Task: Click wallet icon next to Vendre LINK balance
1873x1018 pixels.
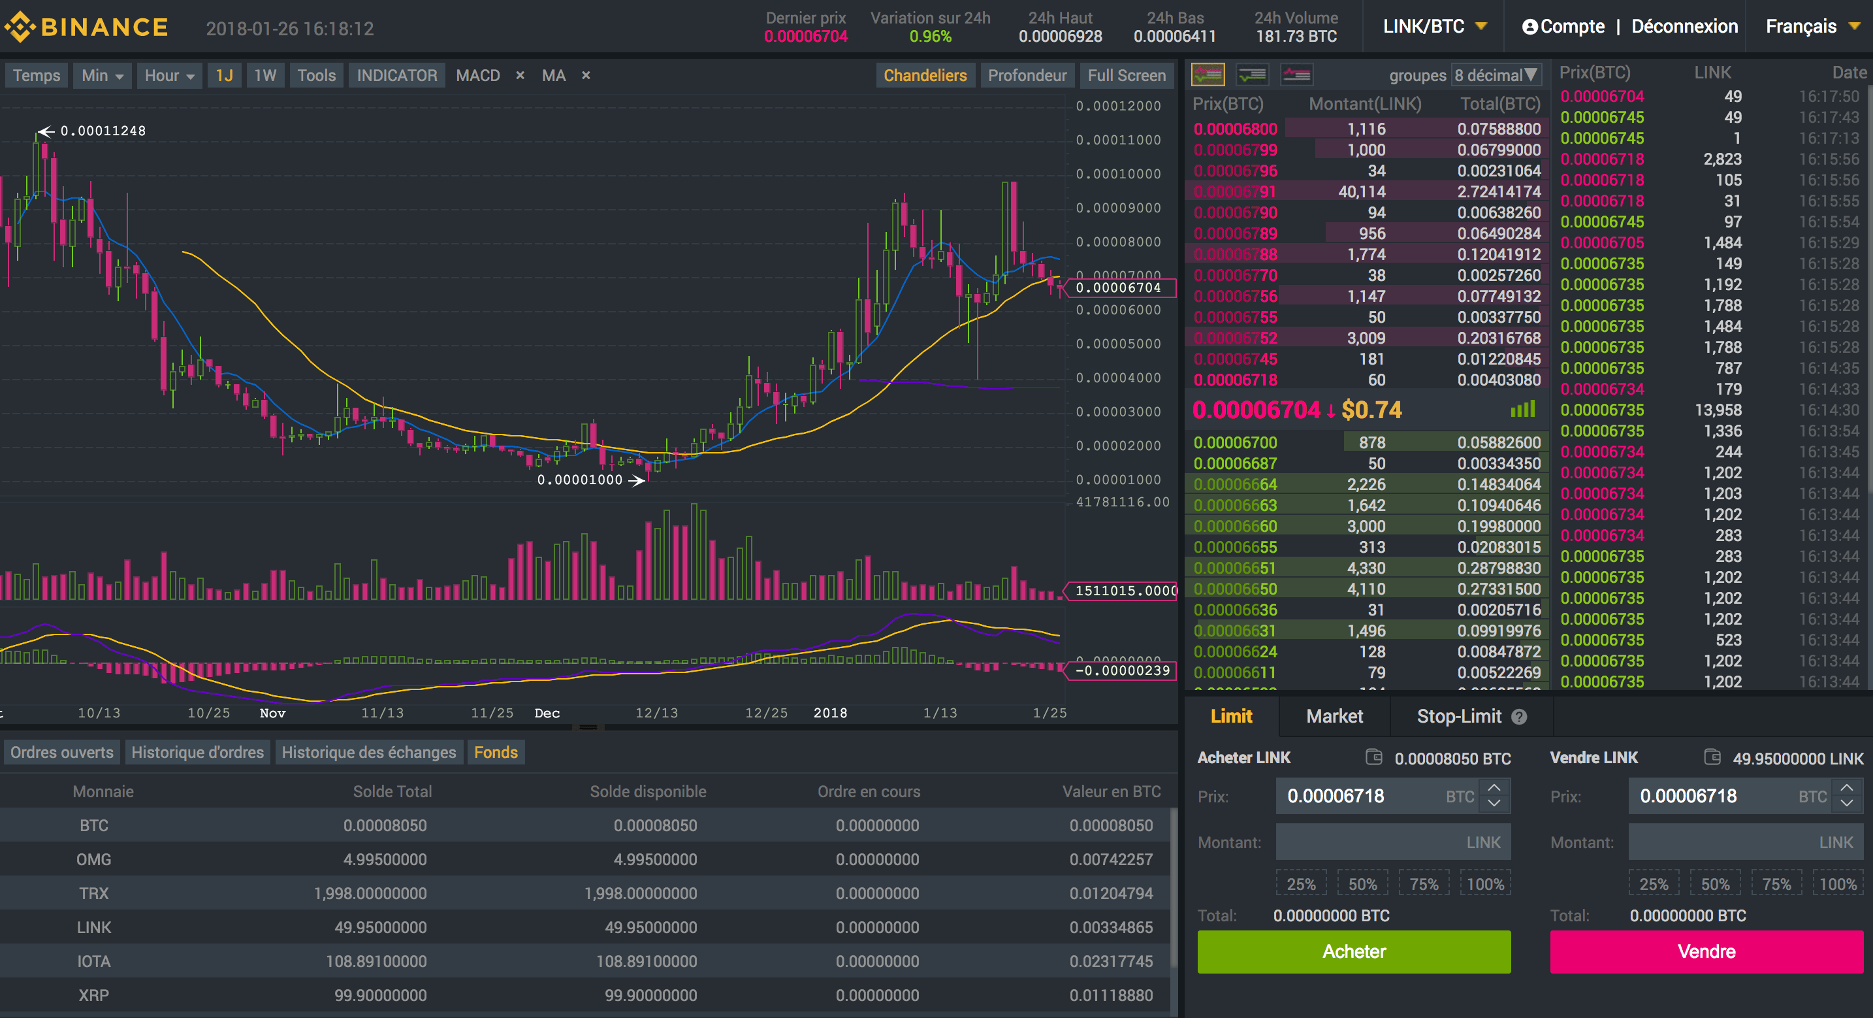Action: point(1712,757)
